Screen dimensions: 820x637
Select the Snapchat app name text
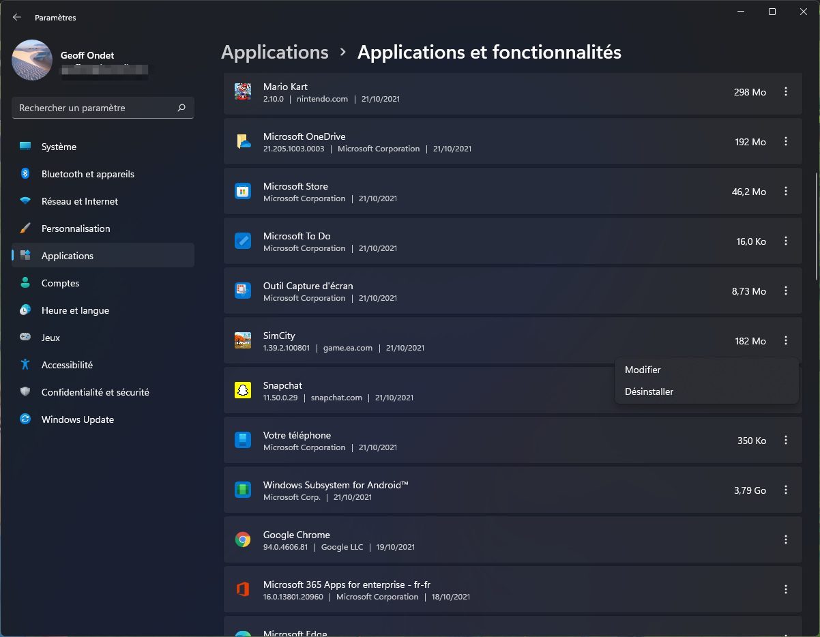tap(282, 385)
